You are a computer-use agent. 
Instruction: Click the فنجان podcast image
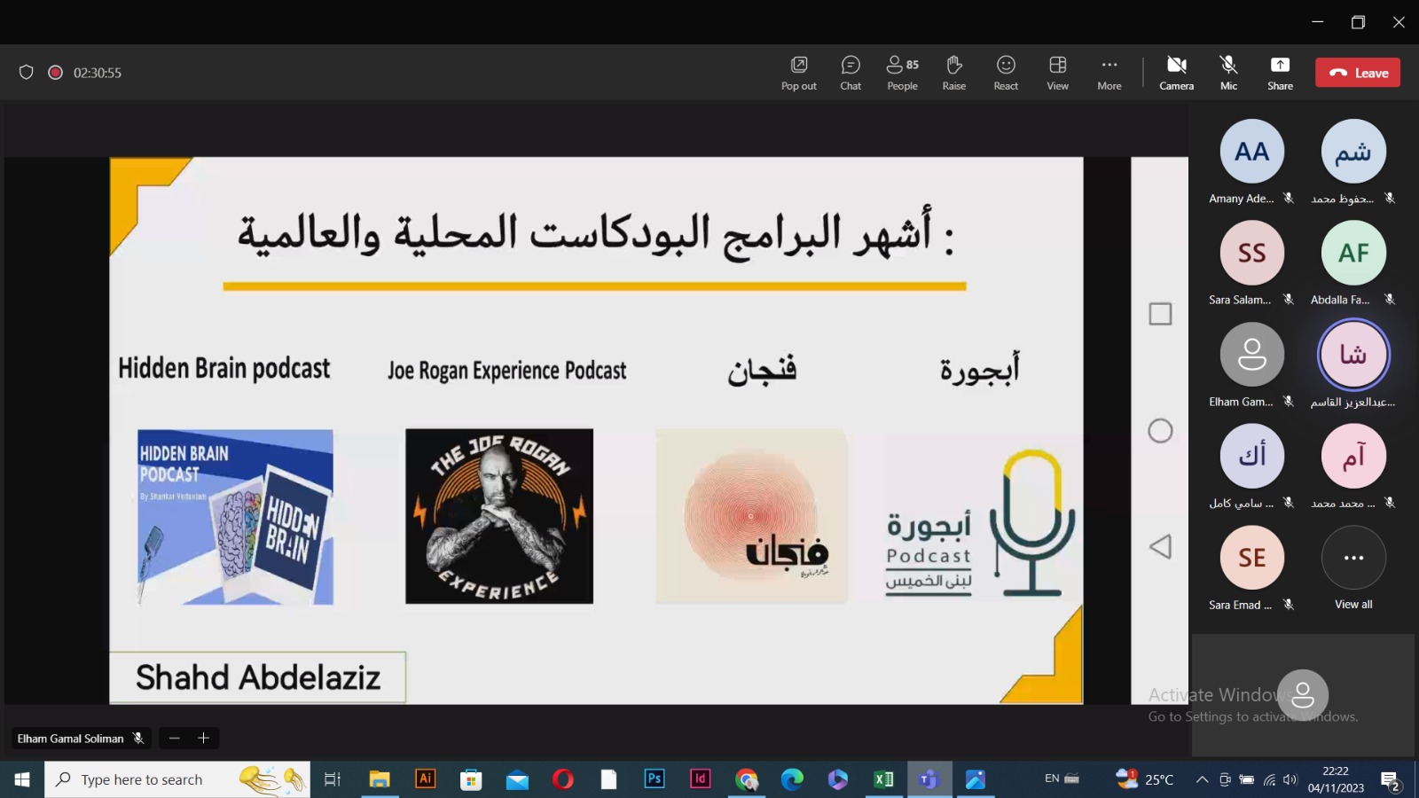coord(751,517)
